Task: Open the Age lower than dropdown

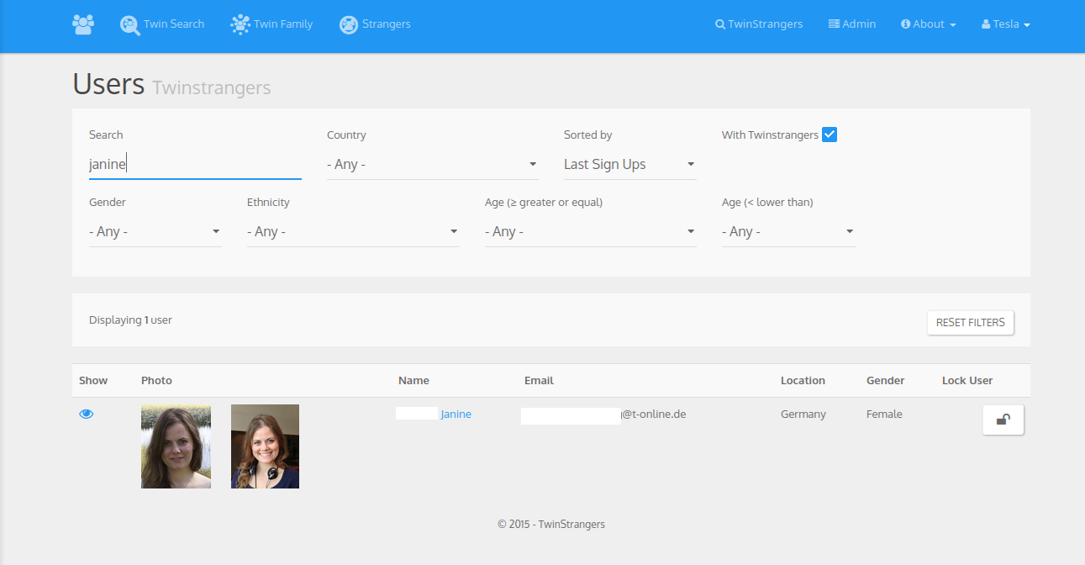Action: [x=788, y=232]
